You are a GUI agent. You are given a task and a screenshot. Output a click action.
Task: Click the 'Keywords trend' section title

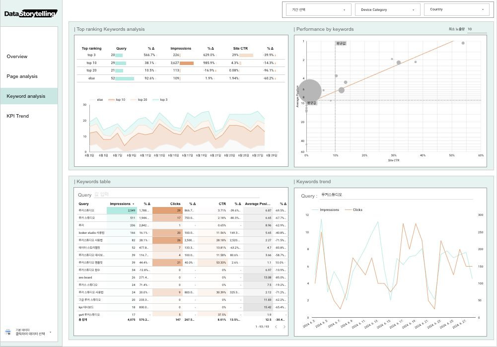click(x=313, y=182)
